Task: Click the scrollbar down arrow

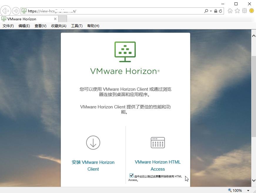Action: 253,180
